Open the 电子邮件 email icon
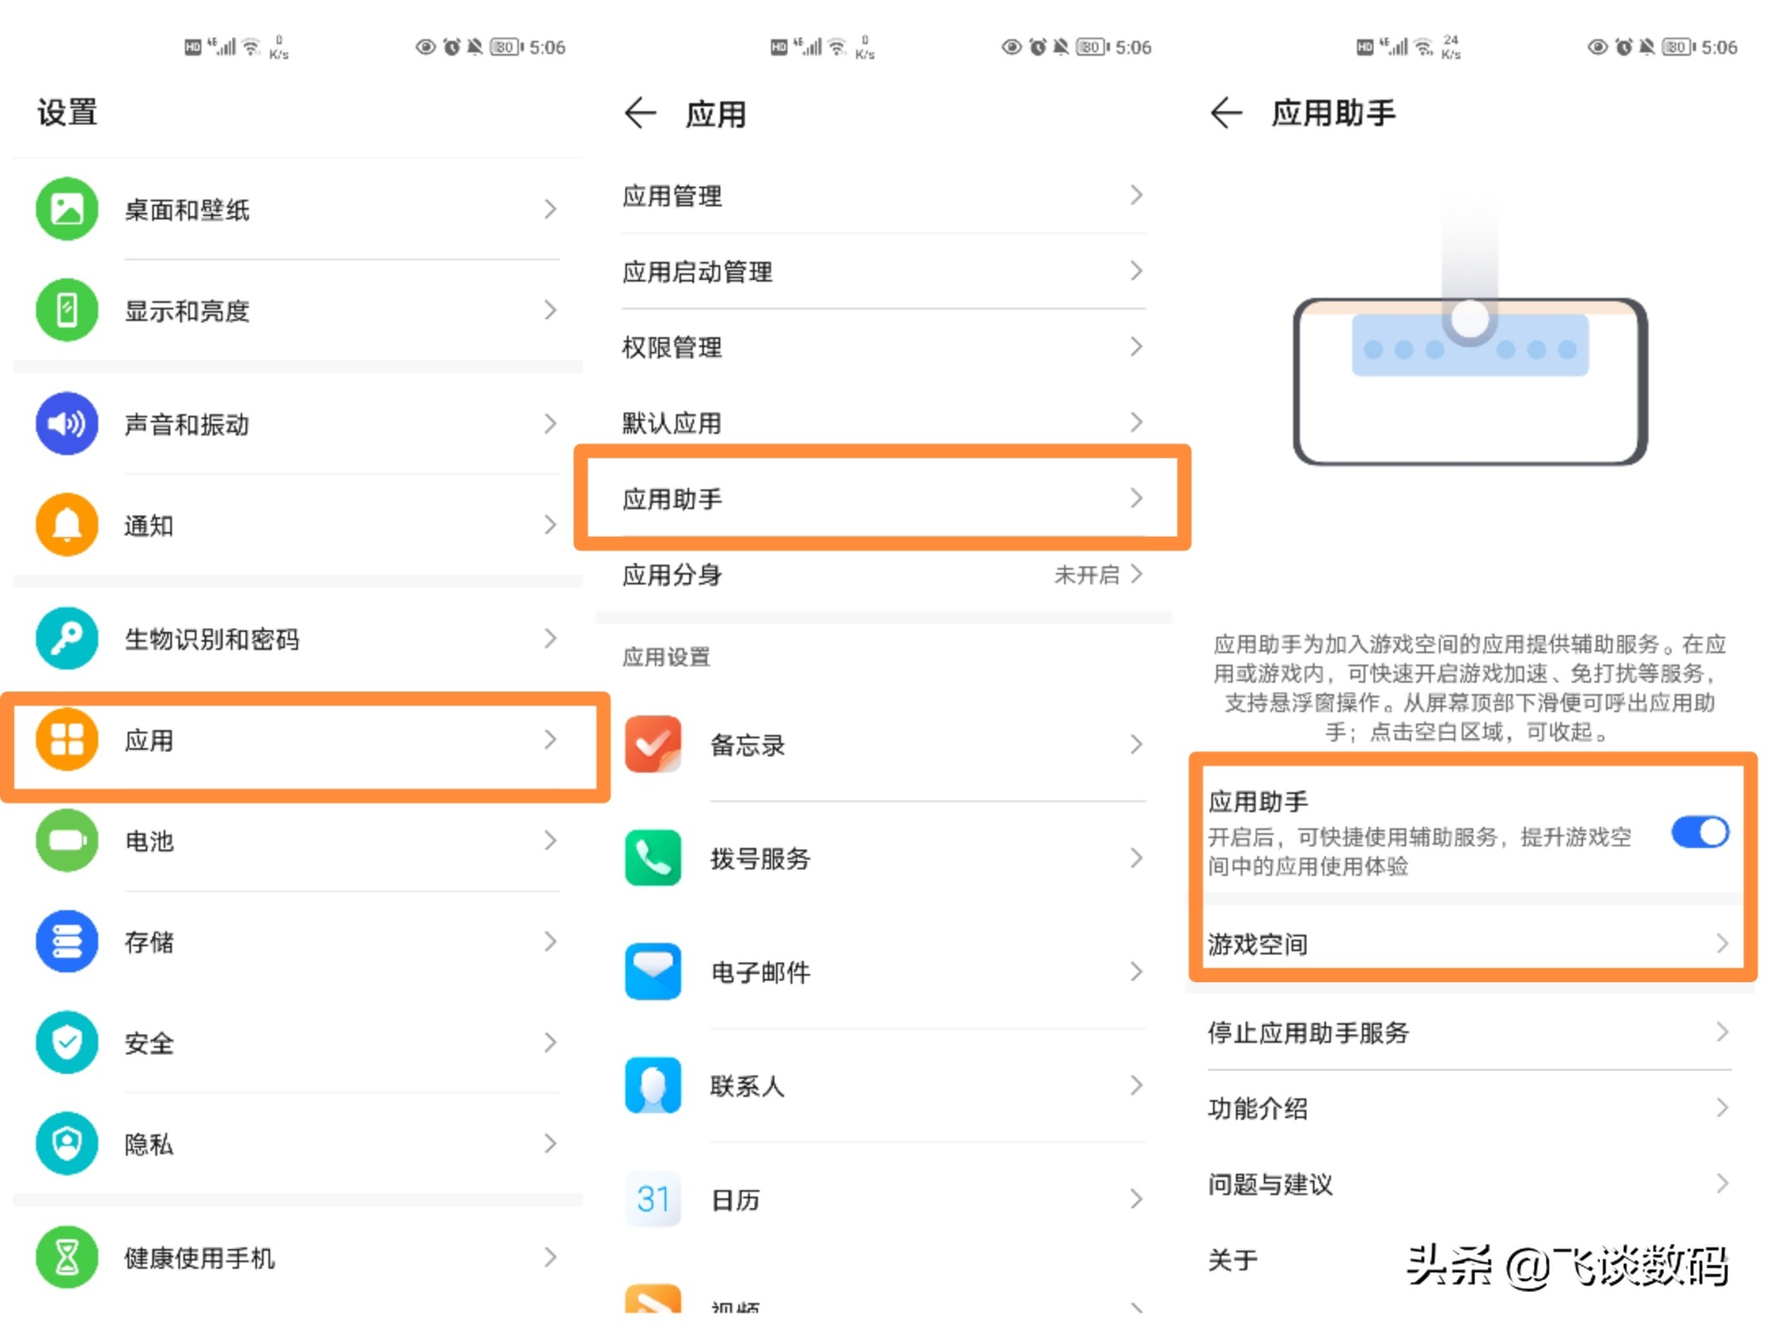The height and width of the screenshot is (1326, 1768). [652, 972]
